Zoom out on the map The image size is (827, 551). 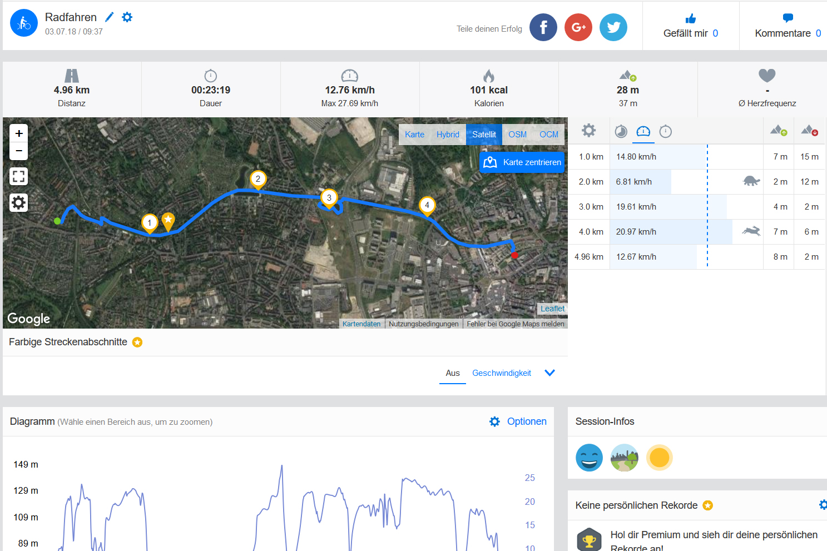[x=19, y=151]
